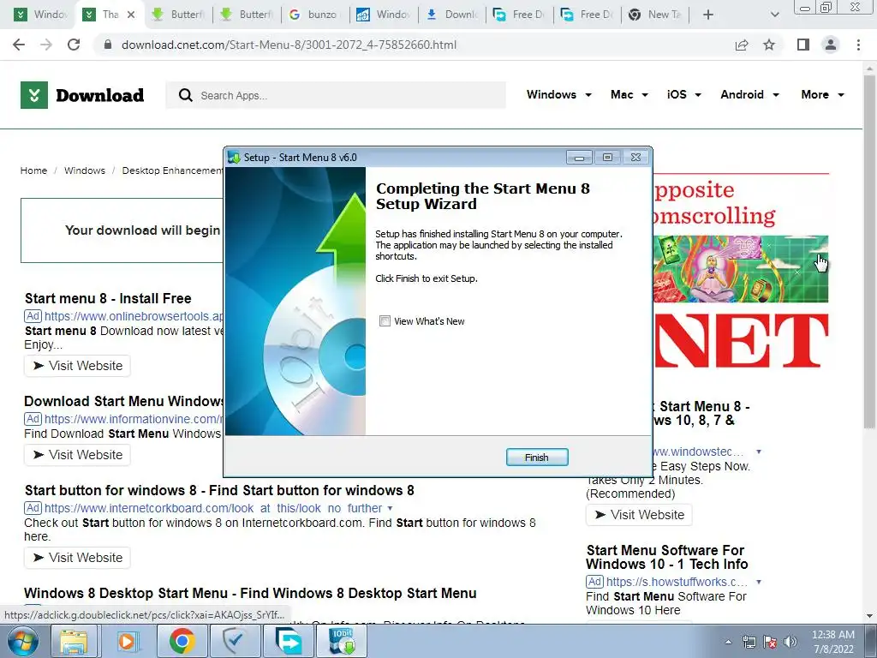Click the Finish button in Setup wizard
Screen dimensions: 877x658
point(536,458)
